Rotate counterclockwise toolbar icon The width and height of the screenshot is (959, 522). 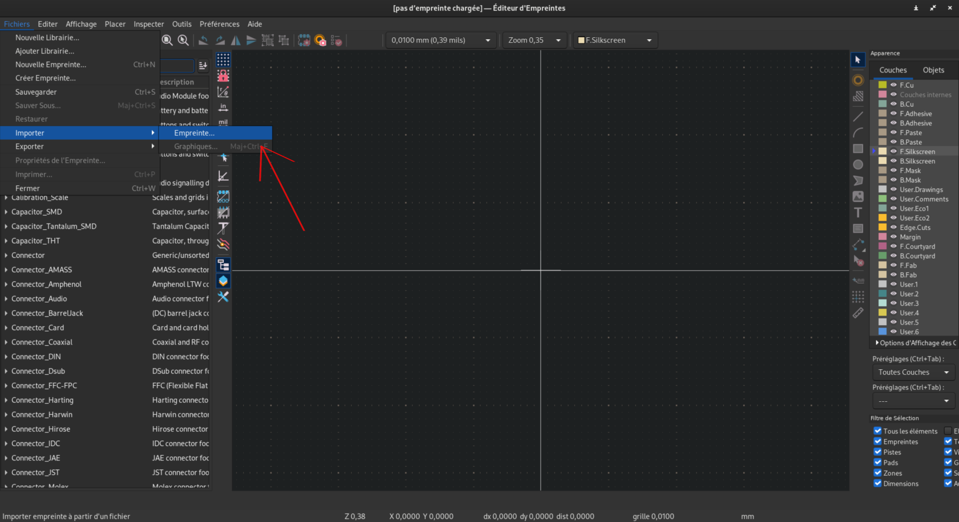click(x=203, y=40)
